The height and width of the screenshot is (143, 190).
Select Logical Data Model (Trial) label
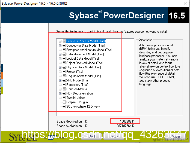83,59
